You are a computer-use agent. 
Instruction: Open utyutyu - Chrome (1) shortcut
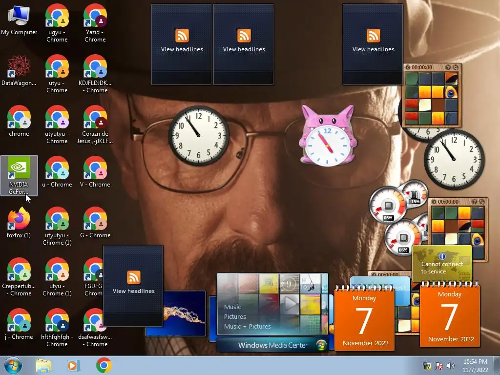coord(57,226)
